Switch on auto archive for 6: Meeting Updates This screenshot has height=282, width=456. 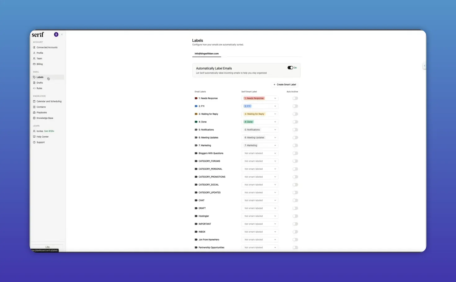(295, 138)
